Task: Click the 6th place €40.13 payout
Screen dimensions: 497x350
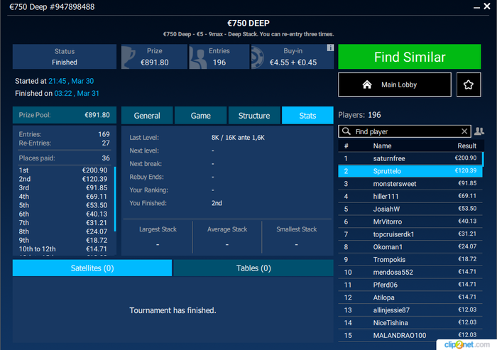Action: click(x=63, y=214)
